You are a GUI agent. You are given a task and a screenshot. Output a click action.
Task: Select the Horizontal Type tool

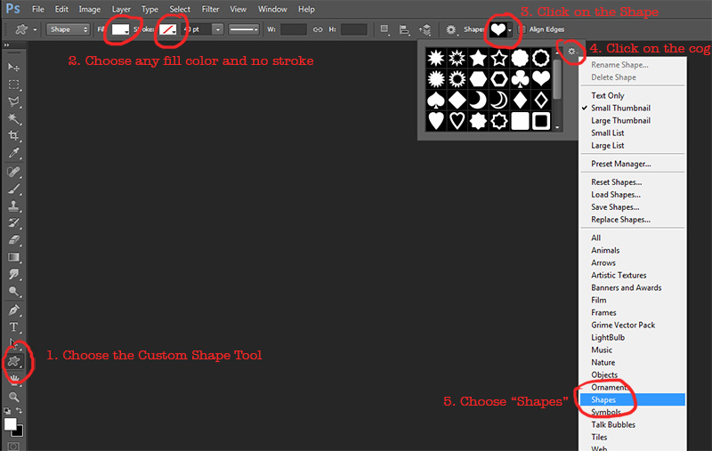14,326
